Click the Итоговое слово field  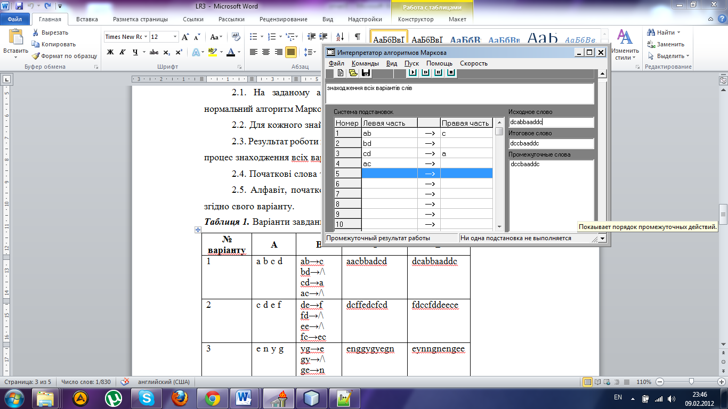pos(551,144)
